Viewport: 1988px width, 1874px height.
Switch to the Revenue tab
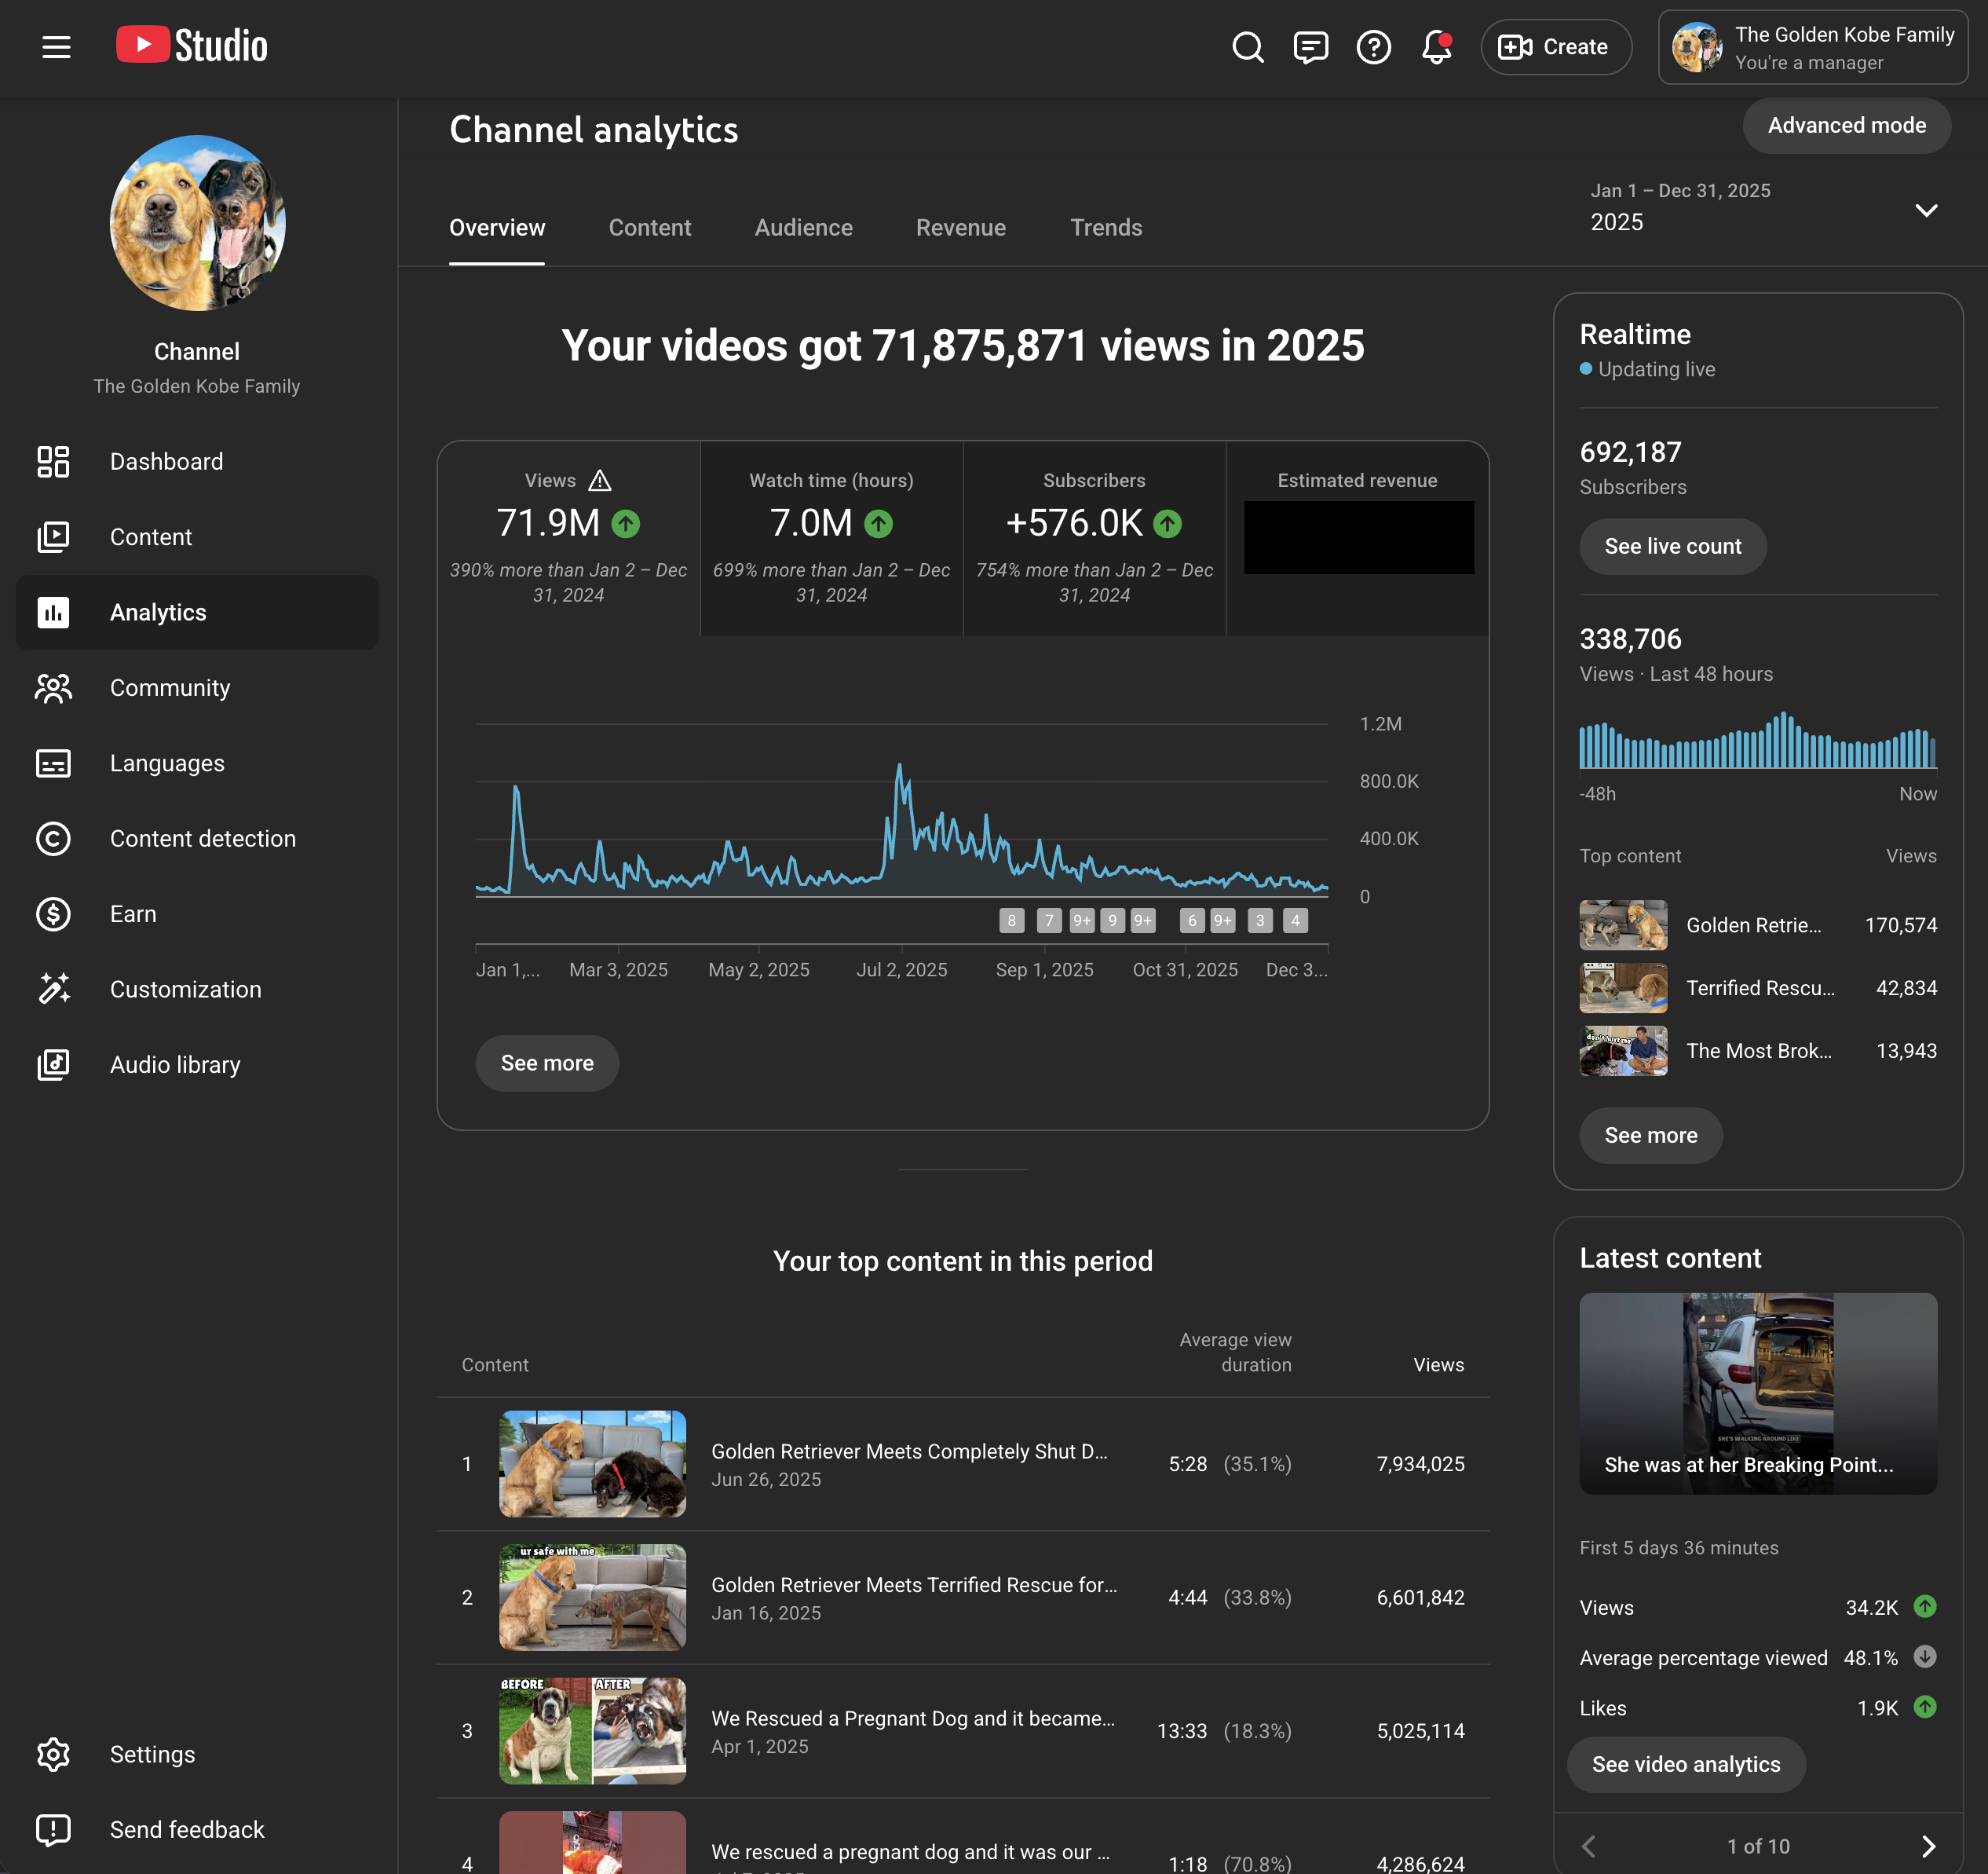[960, 227]
